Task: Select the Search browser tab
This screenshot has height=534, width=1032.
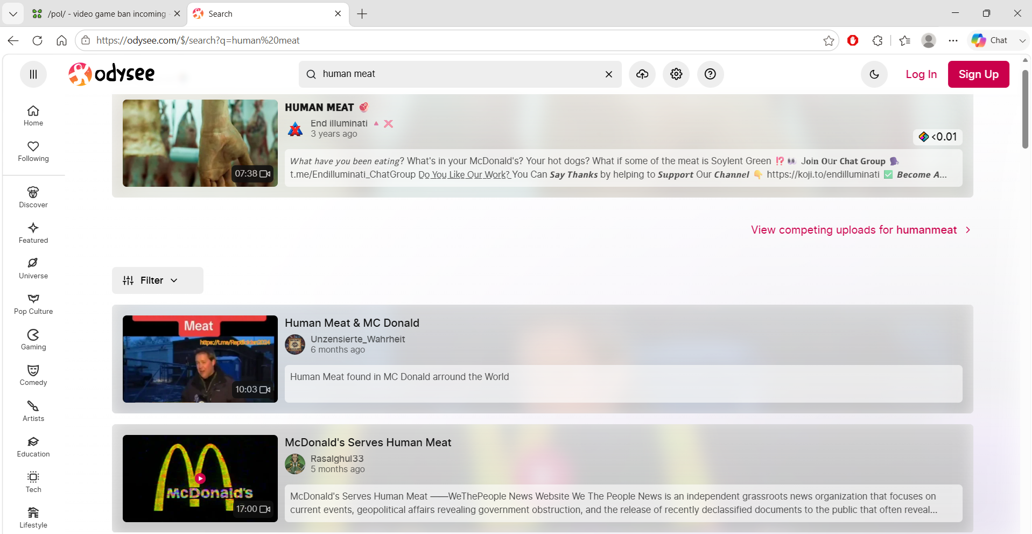Action: click(x=268, y=14)
